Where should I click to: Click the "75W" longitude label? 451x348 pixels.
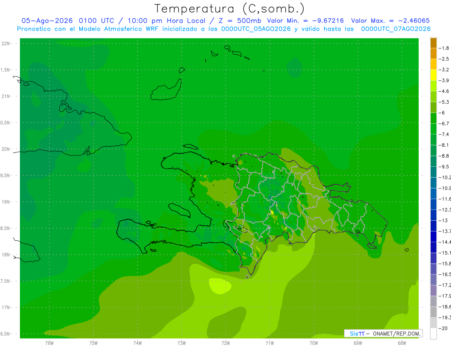[x=93, y=343]
